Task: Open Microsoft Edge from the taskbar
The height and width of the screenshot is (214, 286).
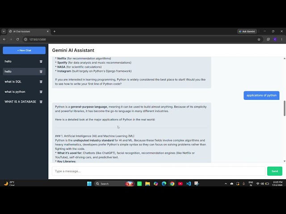Action: click(164, 184)
